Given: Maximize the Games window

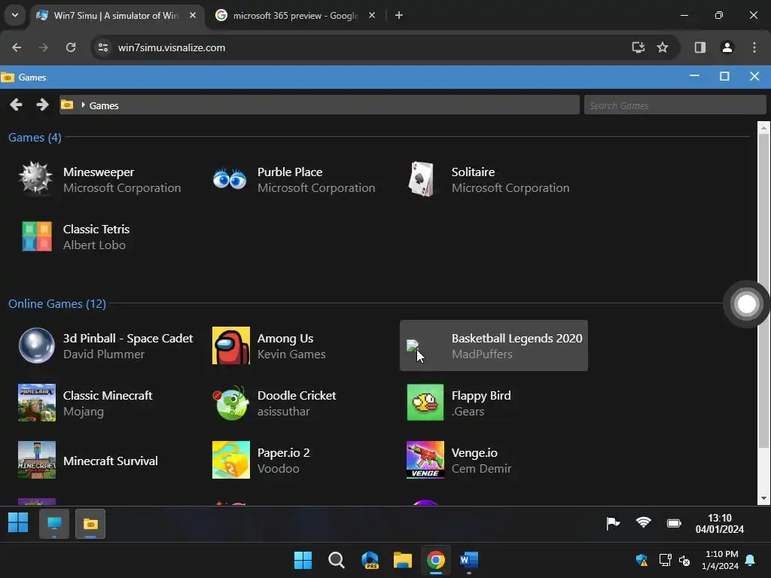Looking at the screenshot, I should click(724, 76).
